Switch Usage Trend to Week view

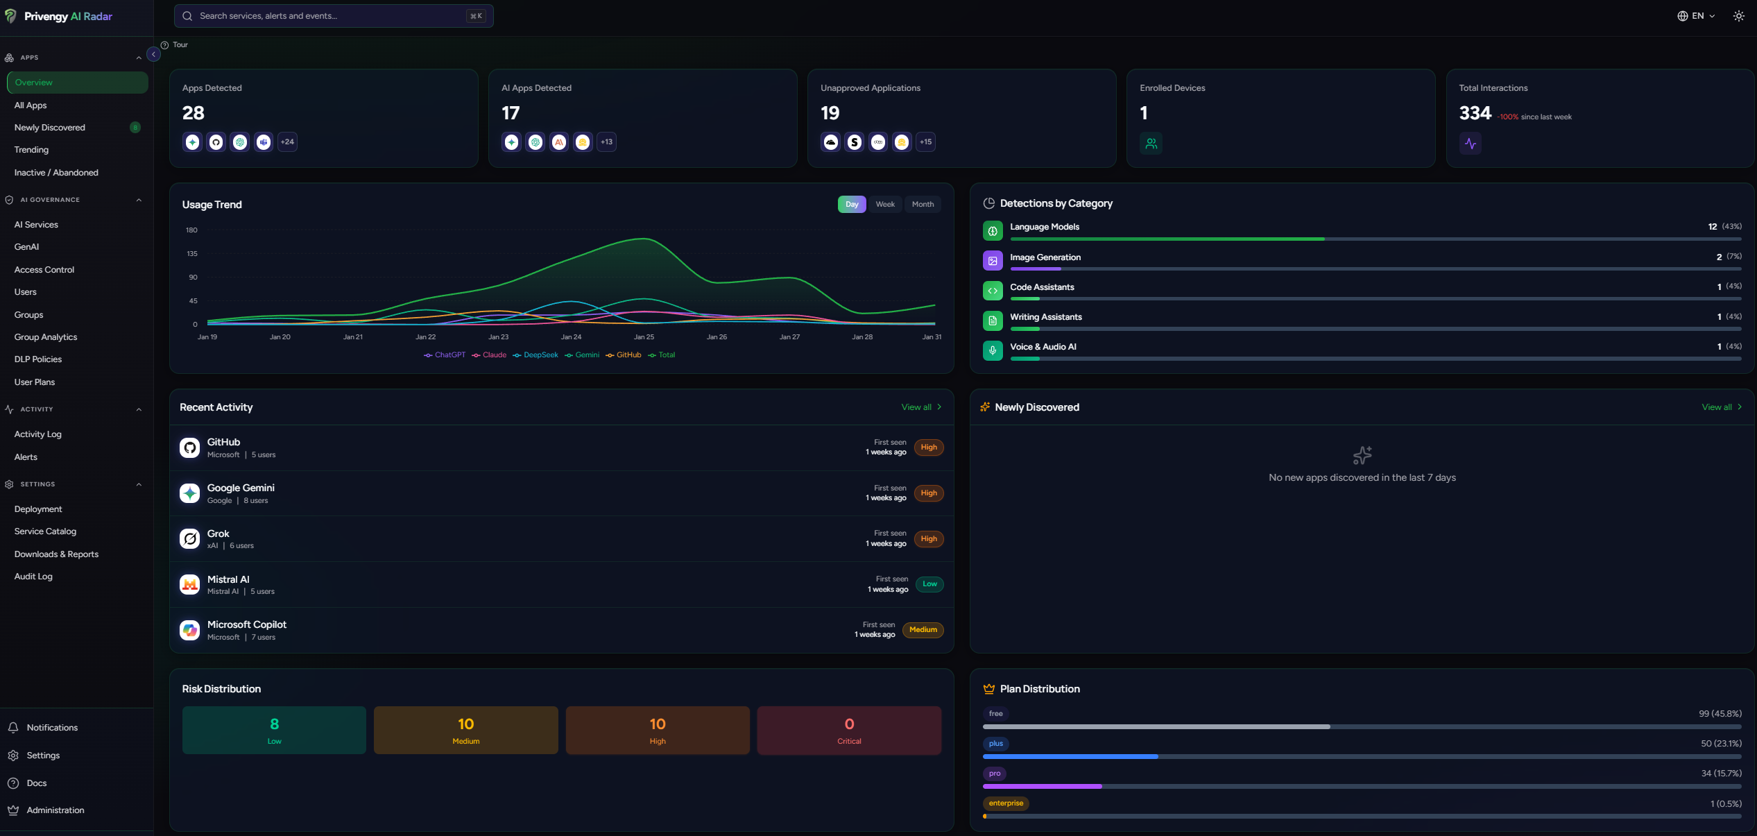tap(884, 204)
